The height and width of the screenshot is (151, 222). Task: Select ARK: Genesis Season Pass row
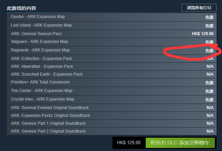click(112, 34)
